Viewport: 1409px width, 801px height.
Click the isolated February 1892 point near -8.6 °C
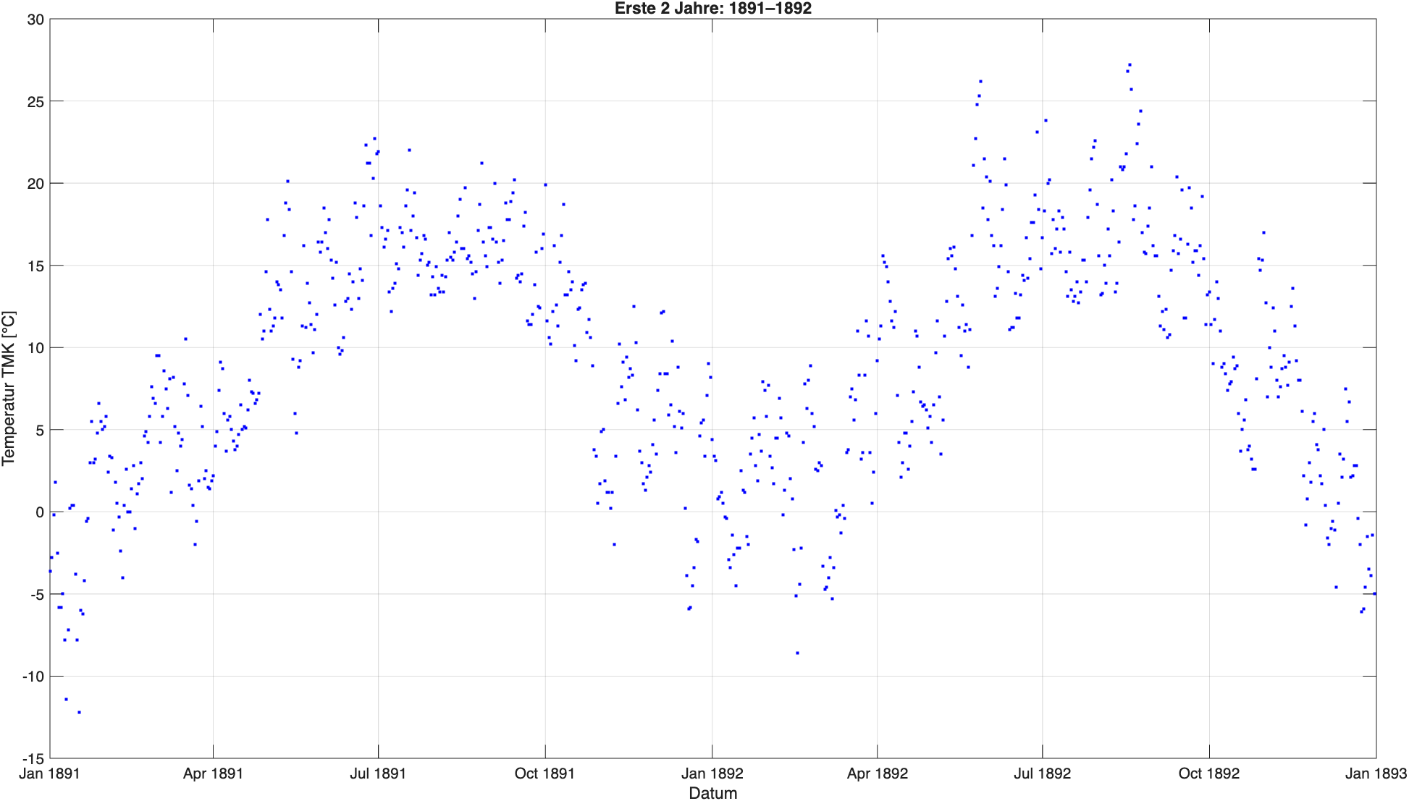[797, 653]
